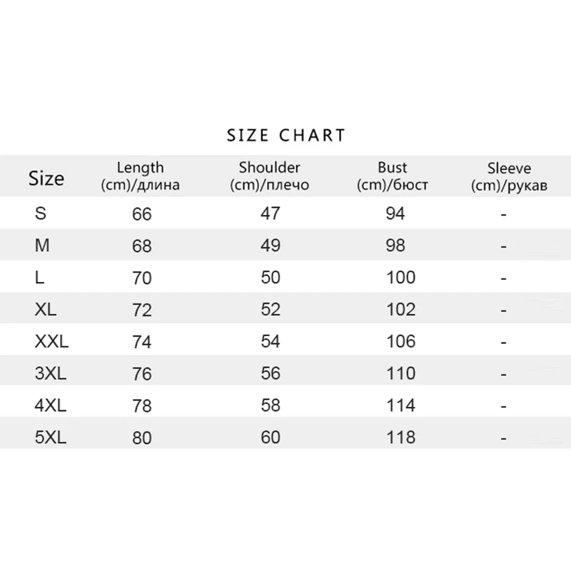Select the Length column header
571x571 pixels.
point(140,176)
